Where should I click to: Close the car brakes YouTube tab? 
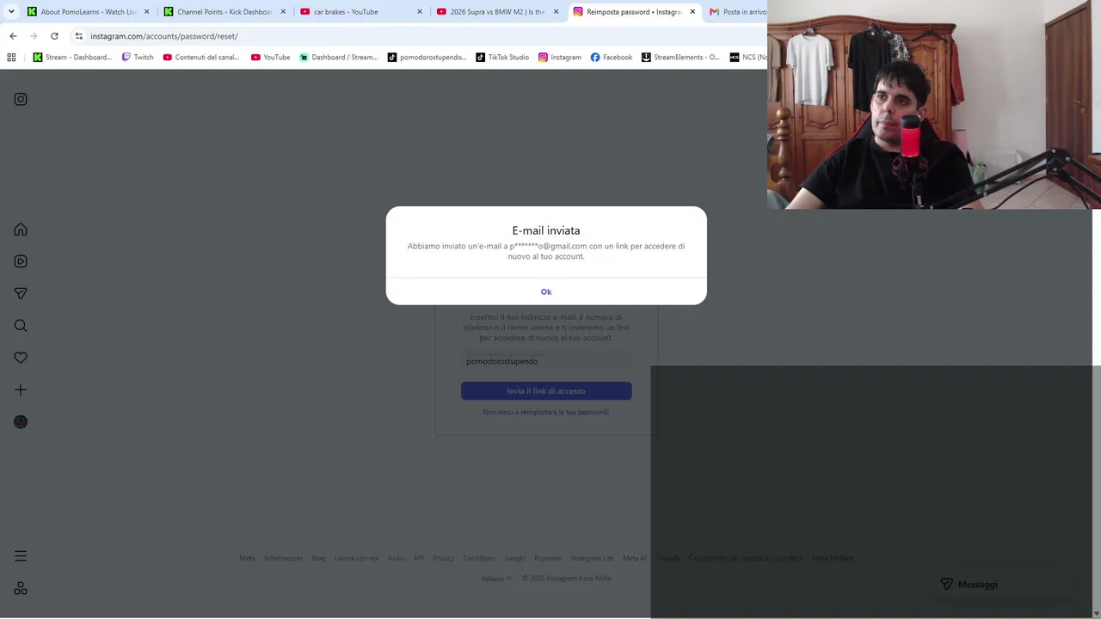tap(420, 12)
